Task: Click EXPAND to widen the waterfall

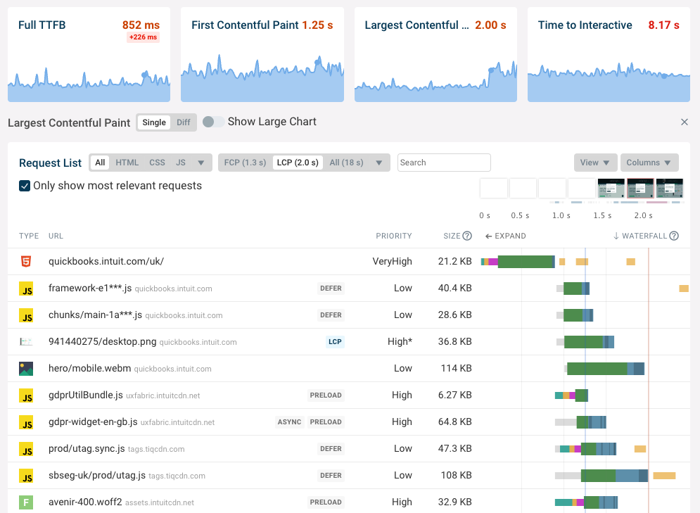Action: click(505, 236)
